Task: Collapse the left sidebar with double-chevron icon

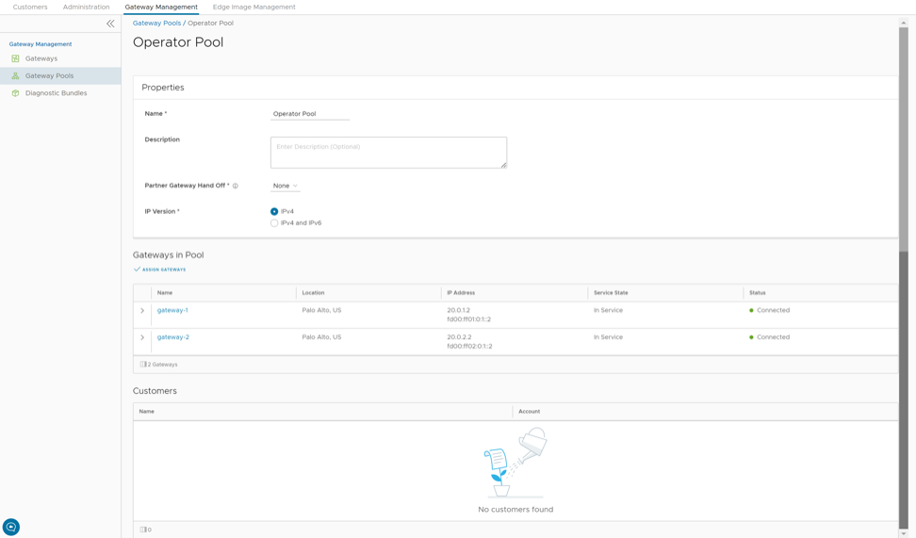Action: 110,24
